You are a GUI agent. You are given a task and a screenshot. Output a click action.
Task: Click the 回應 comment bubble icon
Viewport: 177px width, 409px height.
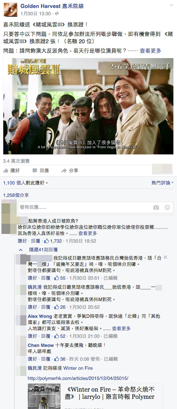point(35,171)
